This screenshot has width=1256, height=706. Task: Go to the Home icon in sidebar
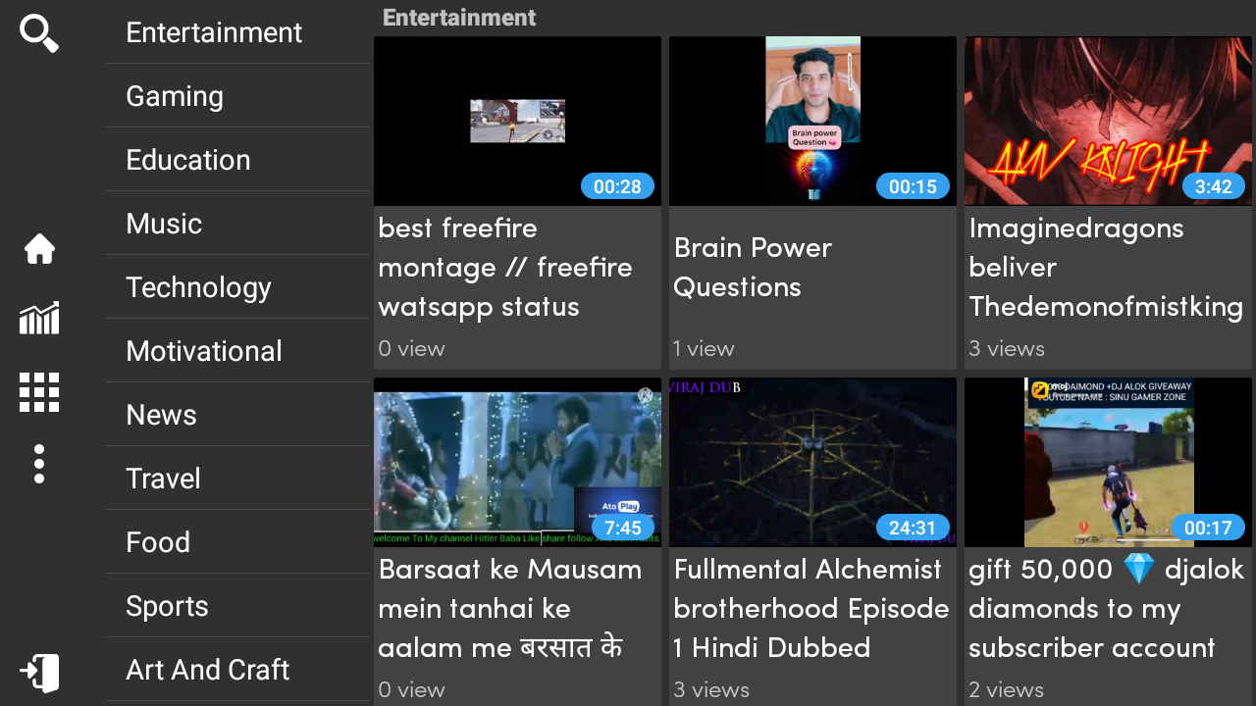click(39, 249)
